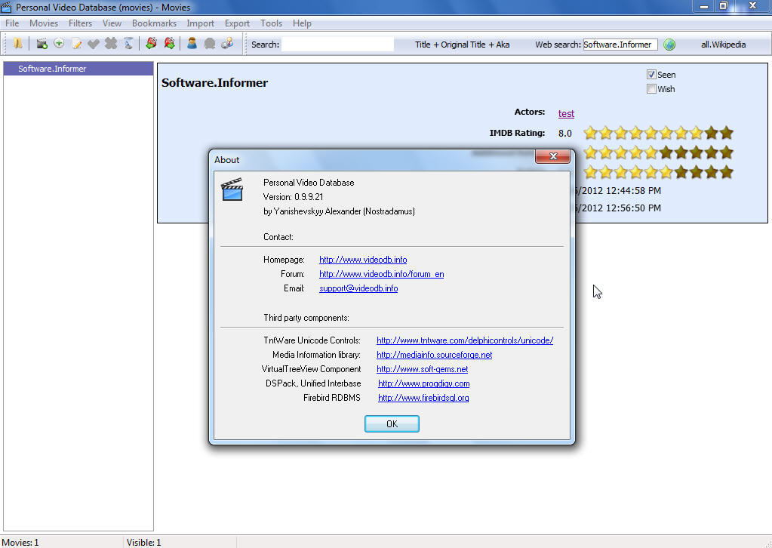Visit the videodb.info homepage link
Screen dimensions: 772x548
[363, 259]
